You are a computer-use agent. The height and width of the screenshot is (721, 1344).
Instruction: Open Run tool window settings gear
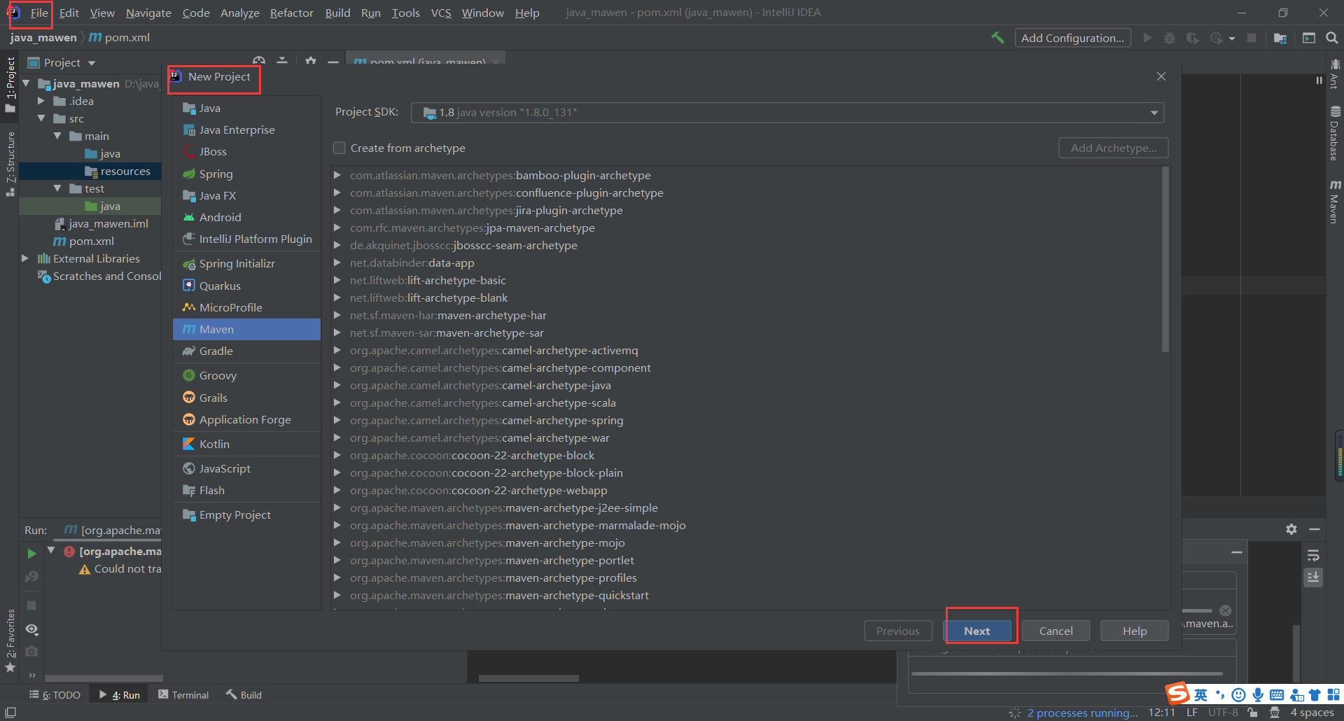1291,529
